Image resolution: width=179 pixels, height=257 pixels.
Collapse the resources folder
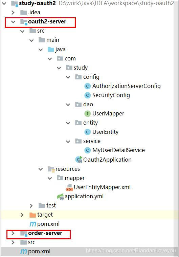pos(41,169)
